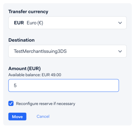Click the chevron beside Euro (€)
Image resolution: width=136 pixels, height=129 pixels.
tap(120, 23)
